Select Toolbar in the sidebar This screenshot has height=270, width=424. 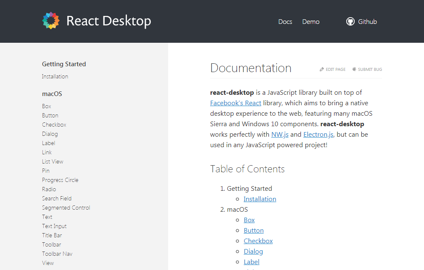(x=51, y=245)
